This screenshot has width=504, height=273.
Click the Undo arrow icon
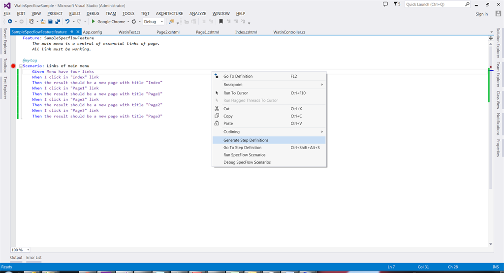(67, 22)
